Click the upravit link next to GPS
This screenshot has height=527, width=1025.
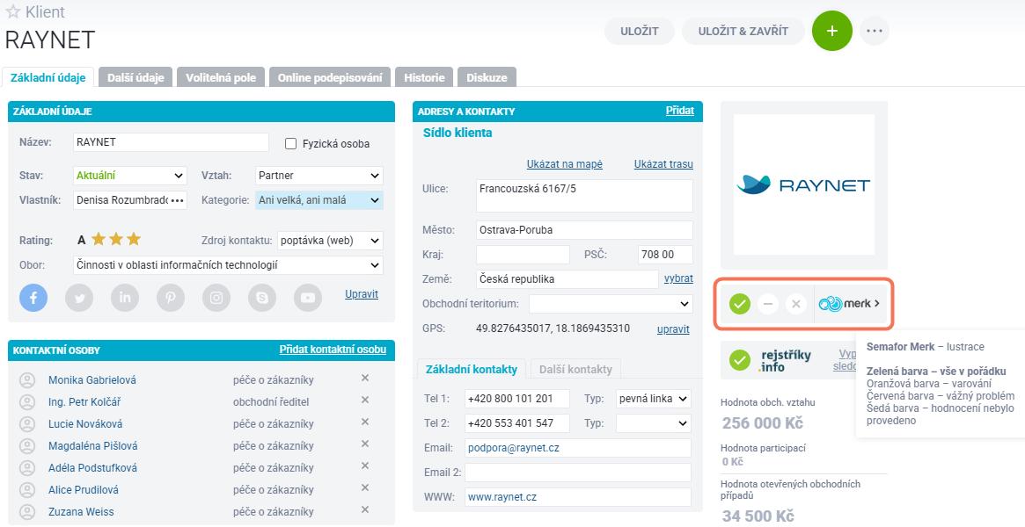point(673,329)
